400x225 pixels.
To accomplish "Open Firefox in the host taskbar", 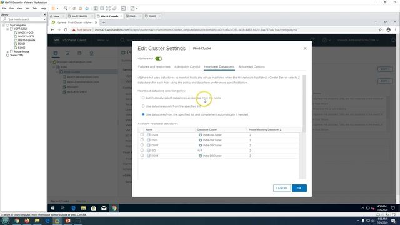I will [x=27, y=221].
